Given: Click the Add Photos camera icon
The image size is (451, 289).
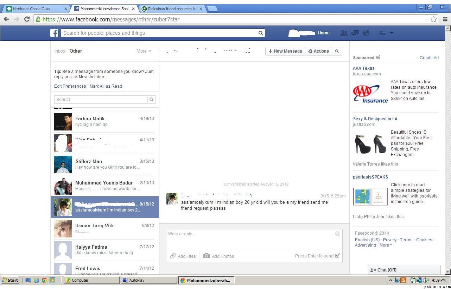Looking at the screenshot, I should [207, 256].
